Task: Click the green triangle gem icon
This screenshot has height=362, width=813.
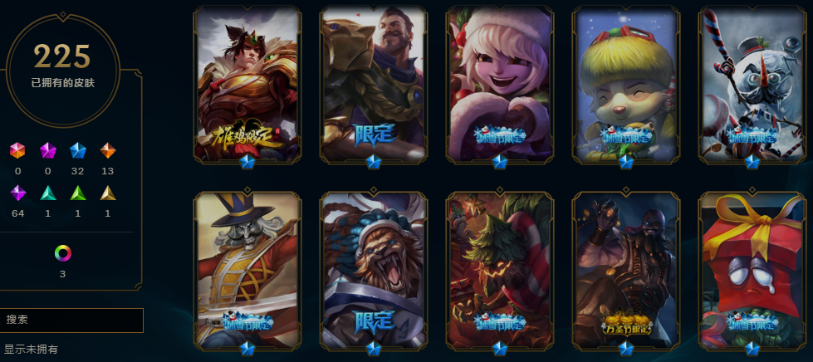Action: pyautogui.click(x=78, y=193)
